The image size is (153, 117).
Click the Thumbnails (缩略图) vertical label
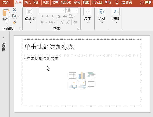[4, 47]
